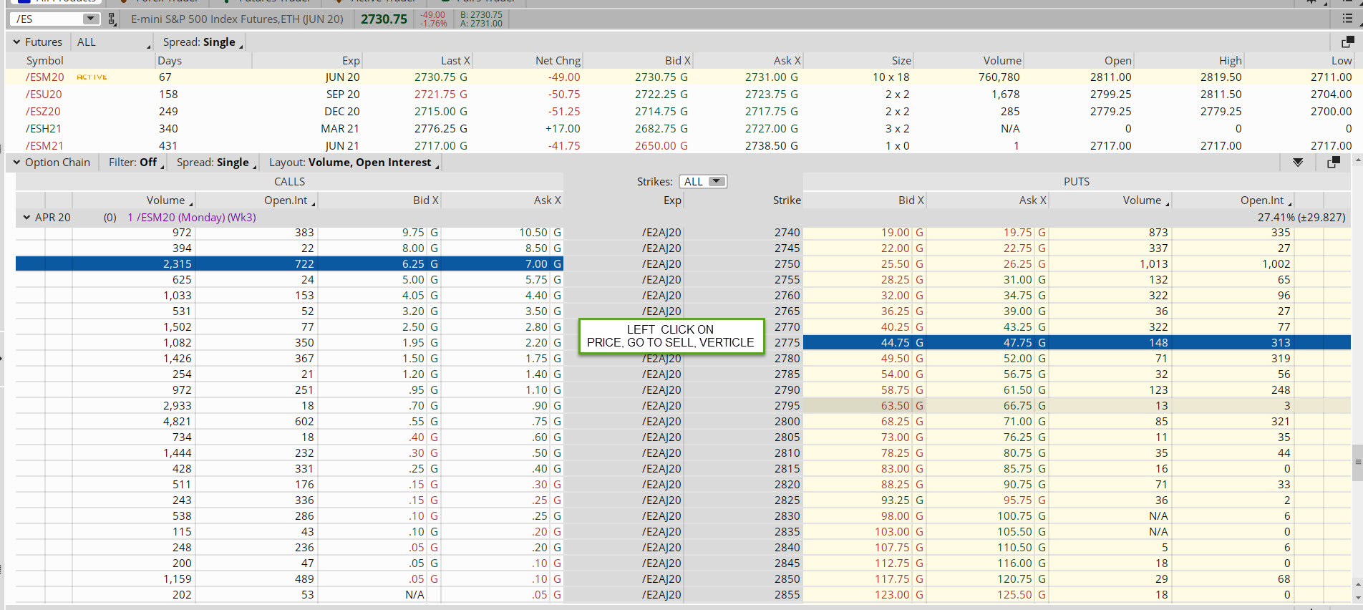Open the /ES symbol dropdown arrow

tap(90, 19)
